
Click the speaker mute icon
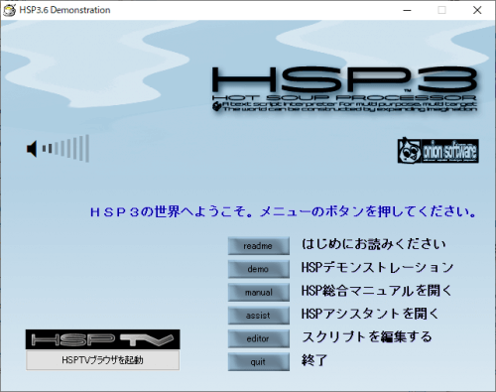(x=32, y=149)
